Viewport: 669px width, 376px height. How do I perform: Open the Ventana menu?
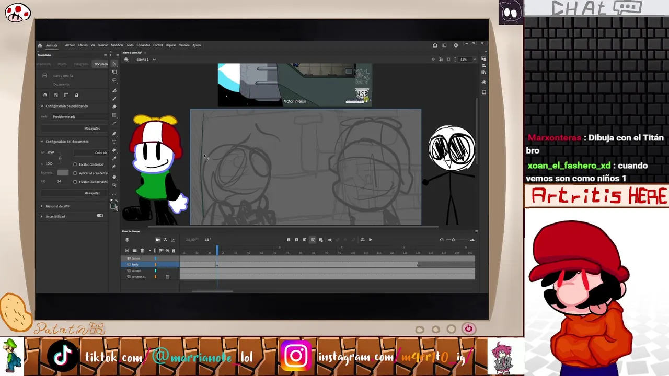[x=184, y=45]
